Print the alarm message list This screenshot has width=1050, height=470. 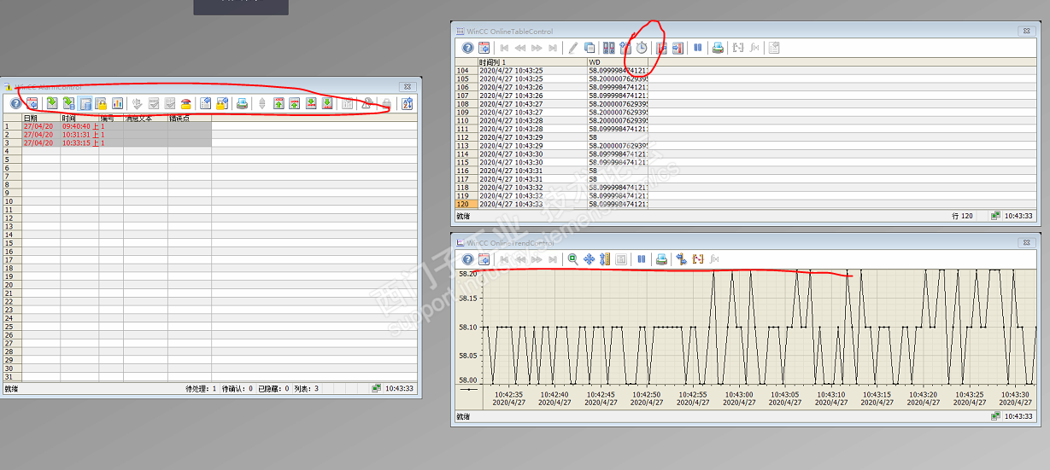click(x=243, y=103)
